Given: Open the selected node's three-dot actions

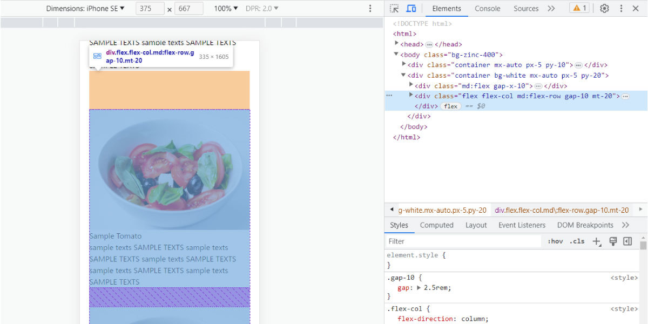Looking at the screenshot, I should pyautogui.click(x=389, y=96).
